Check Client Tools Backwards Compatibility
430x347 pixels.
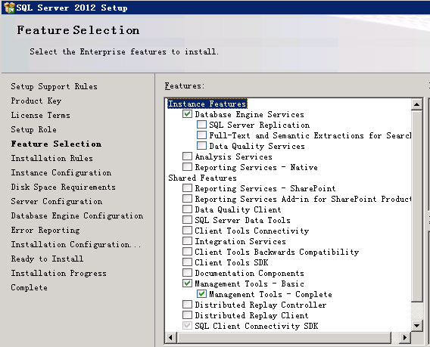[x=187, y=252]
